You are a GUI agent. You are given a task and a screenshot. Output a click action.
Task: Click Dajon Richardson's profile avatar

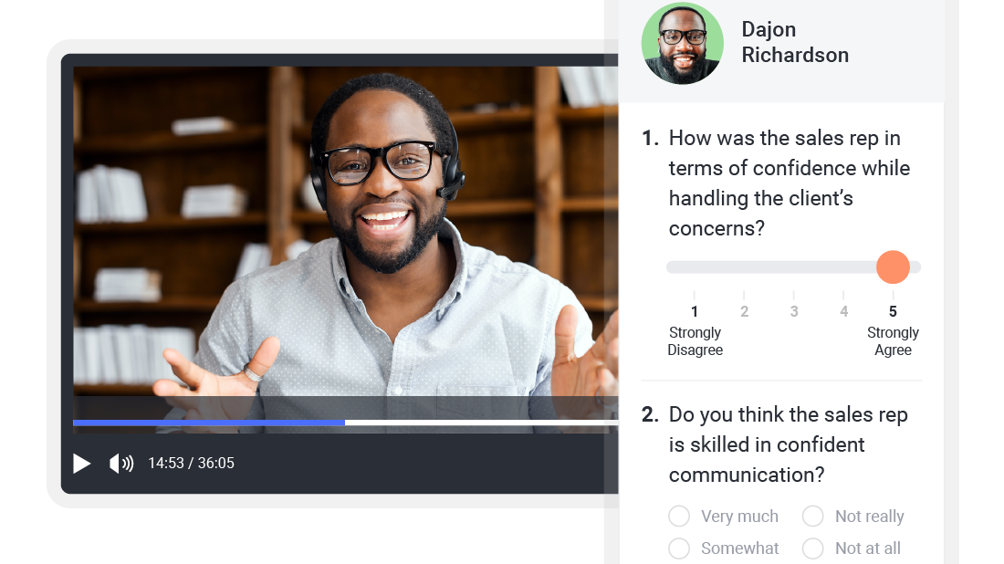coord(682,43)
